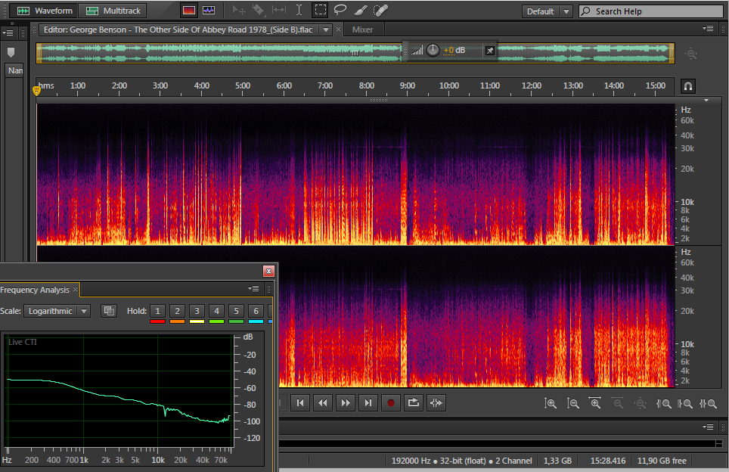Toggle time ruler snapping magnet icon
Screen dimensions: 729x472
pos(687,86)
